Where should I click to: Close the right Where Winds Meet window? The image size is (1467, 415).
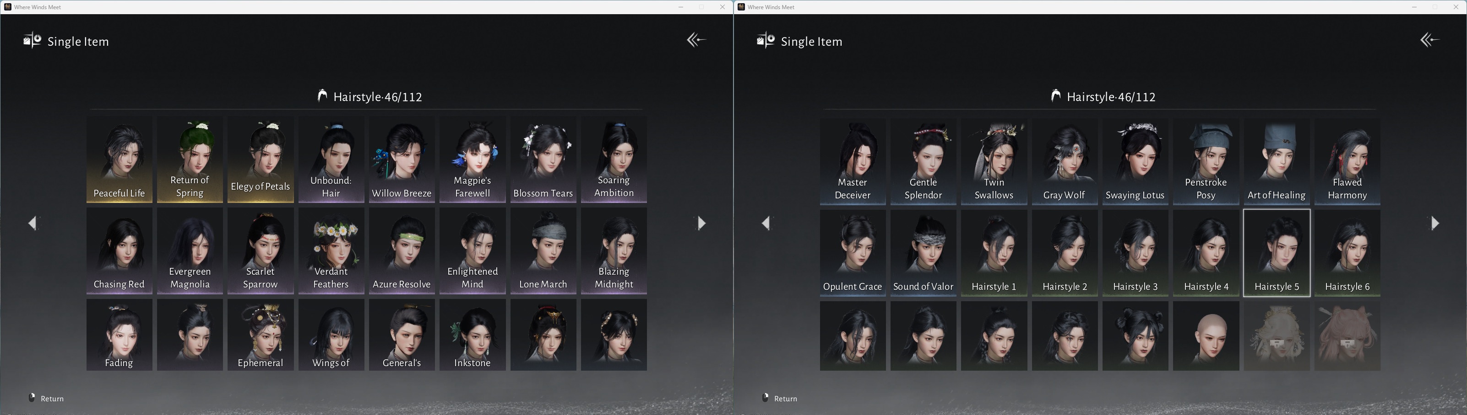tap(1456, 7)
